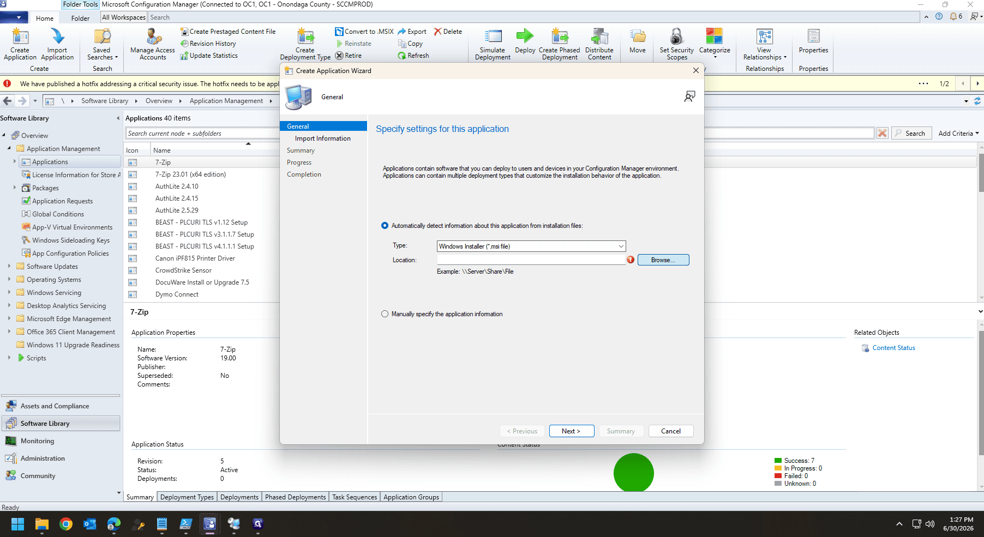Image resolution: width=984 pixels, height=537 pixels.
Task: Open the Add Criteria dropdown
Action: click(958, 134)
